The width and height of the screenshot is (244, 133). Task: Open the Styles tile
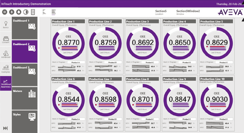coord(25,121)
